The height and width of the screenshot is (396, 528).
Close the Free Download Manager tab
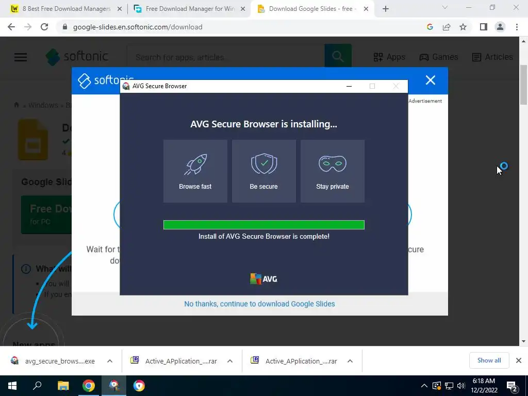243,9
